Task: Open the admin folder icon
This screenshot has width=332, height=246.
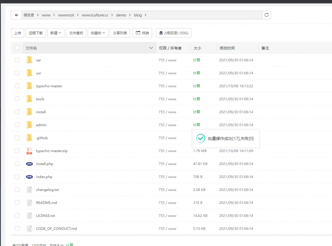Action: [30, 125]
